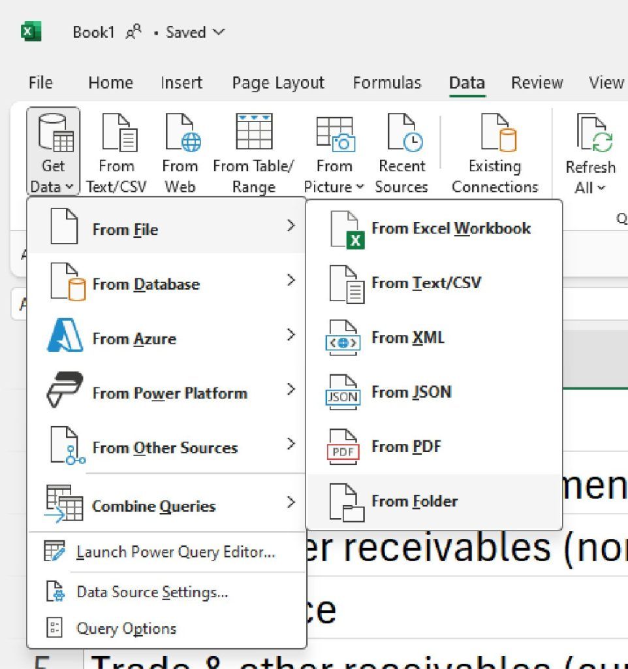Open the Refresh All dropdown
This screenshot has width=628, height=669.
(x=591, y=153)
